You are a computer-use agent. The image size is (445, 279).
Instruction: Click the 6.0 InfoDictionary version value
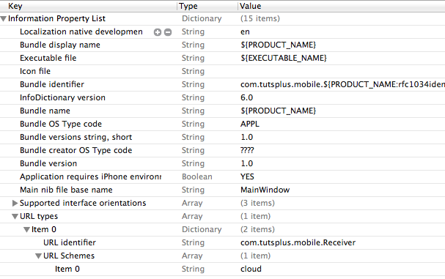tap(246, 97)
